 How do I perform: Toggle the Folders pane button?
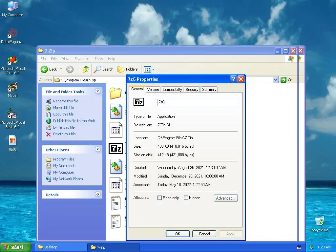tap(128, 69)
